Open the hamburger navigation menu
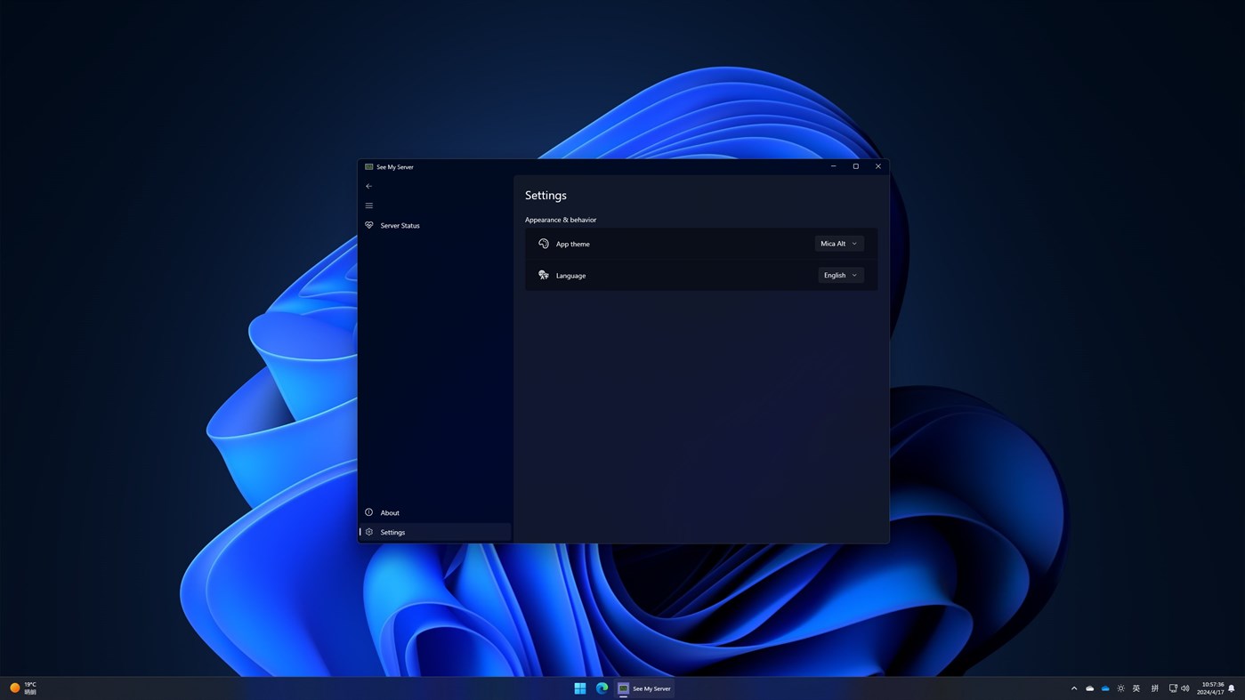Viewport: 1245px width, 700px height. [x=368, y=205]
